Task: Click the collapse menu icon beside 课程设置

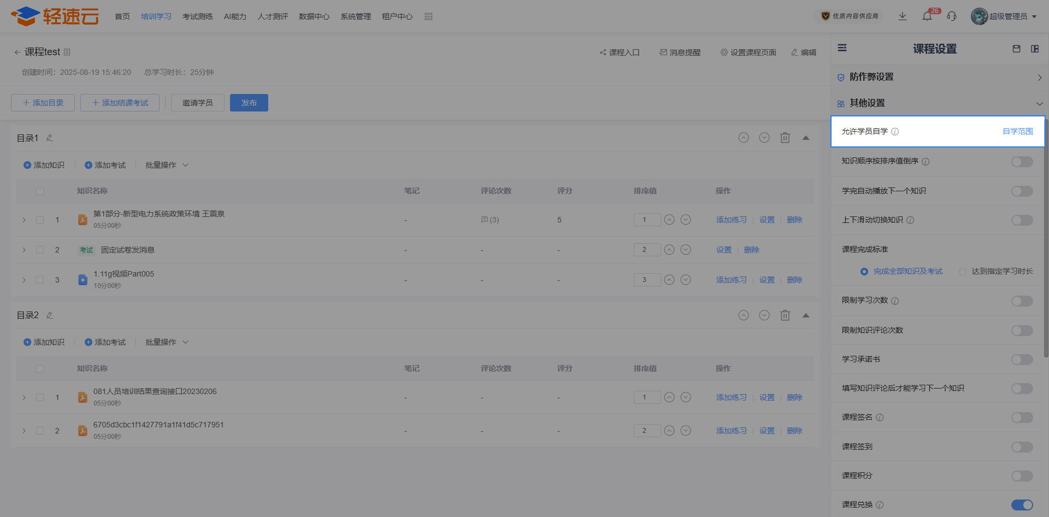Action: click(842, 48)
